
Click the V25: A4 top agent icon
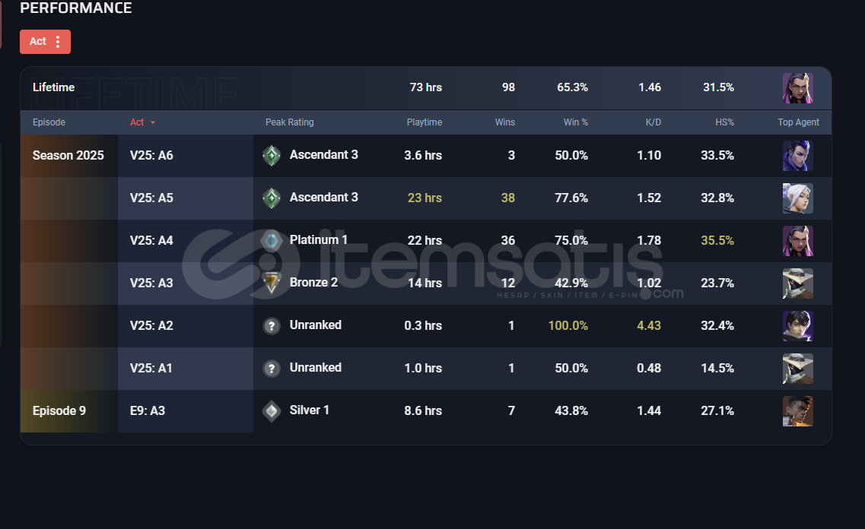(797, 241)
